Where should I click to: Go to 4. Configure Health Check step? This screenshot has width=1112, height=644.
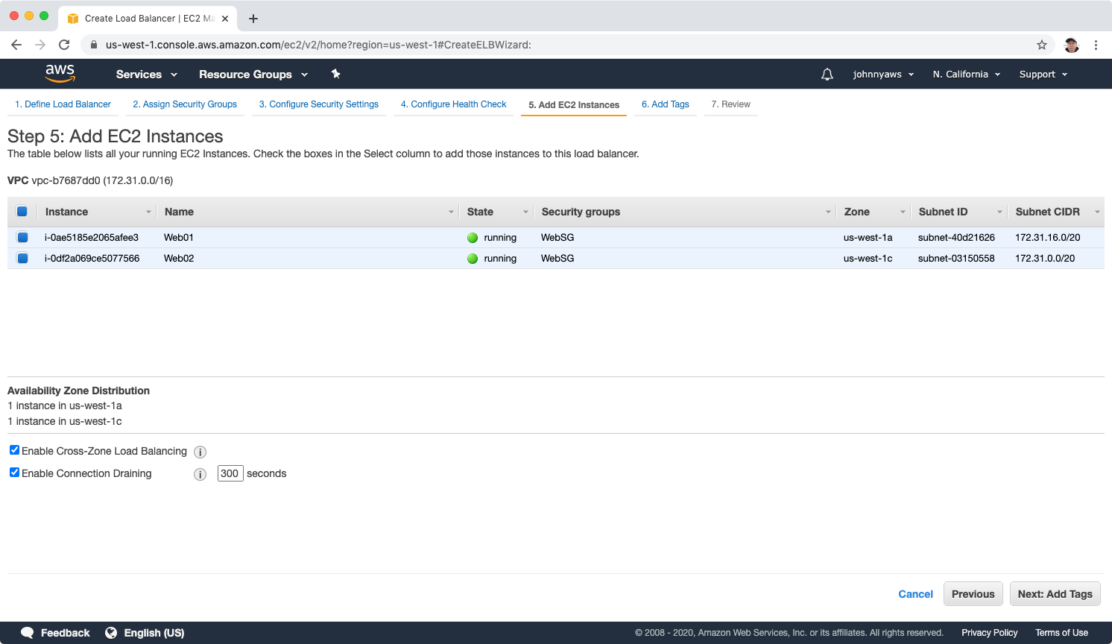point(453,104)
